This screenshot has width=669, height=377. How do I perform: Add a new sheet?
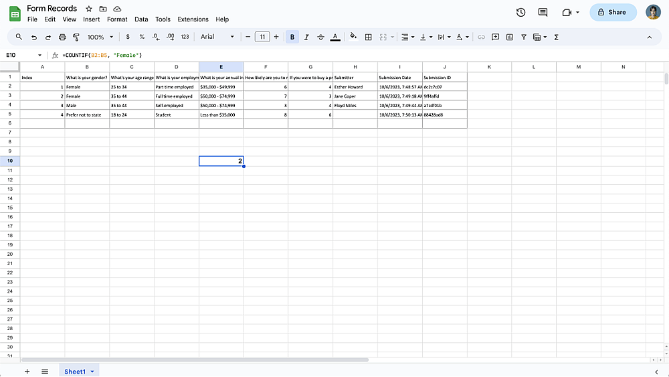pyautogui.click(x=27, y=372)
